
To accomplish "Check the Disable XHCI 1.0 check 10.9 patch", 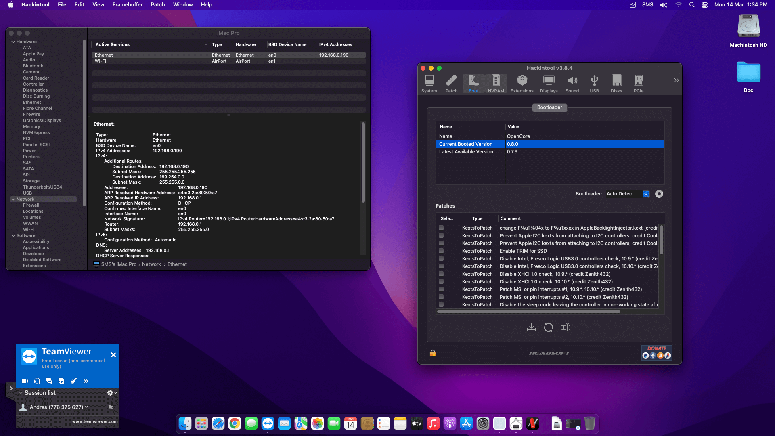I will click(x=441, y=274).
